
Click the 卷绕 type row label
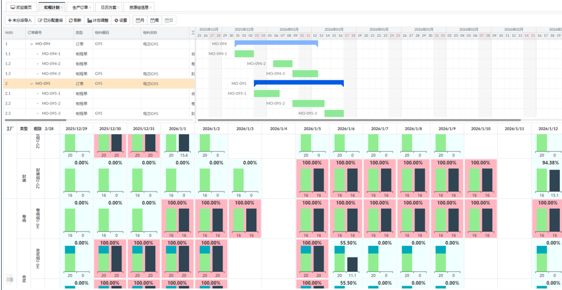coord(24,218)
